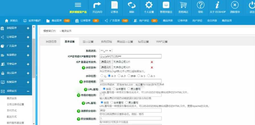Open 支付方式 in the sidebar
This screenshot has height=125, width=255.
tap(12, 110)
